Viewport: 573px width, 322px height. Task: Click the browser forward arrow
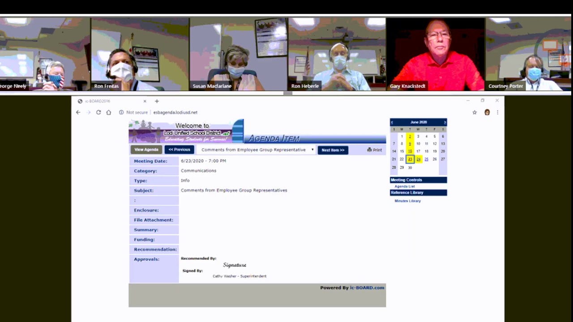[x=88, y=112]
